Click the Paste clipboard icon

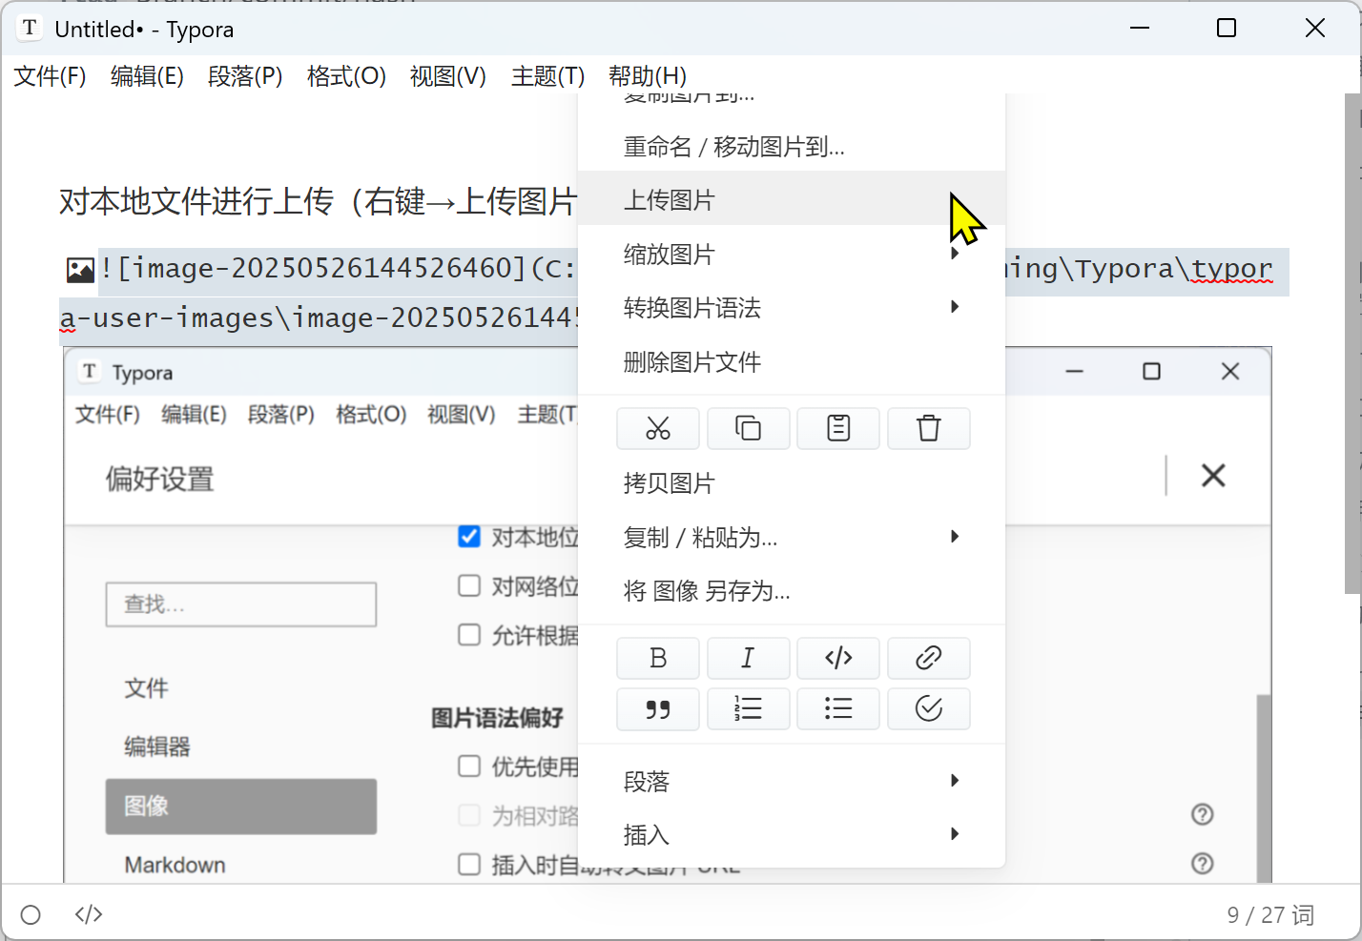(x=837, y=429)
